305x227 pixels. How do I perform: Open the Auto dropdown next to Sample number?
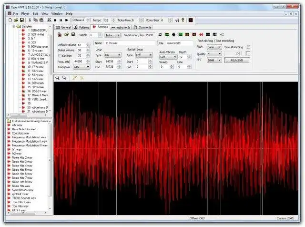click(x=112, y=35)
